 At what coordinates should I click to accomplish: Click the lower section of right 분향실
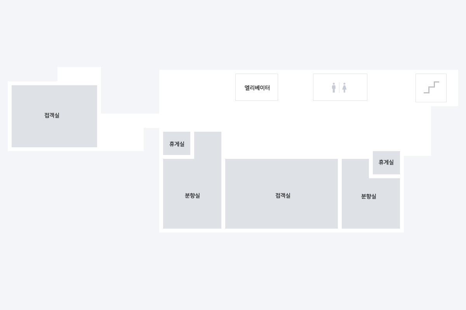[x=371, y=203]
